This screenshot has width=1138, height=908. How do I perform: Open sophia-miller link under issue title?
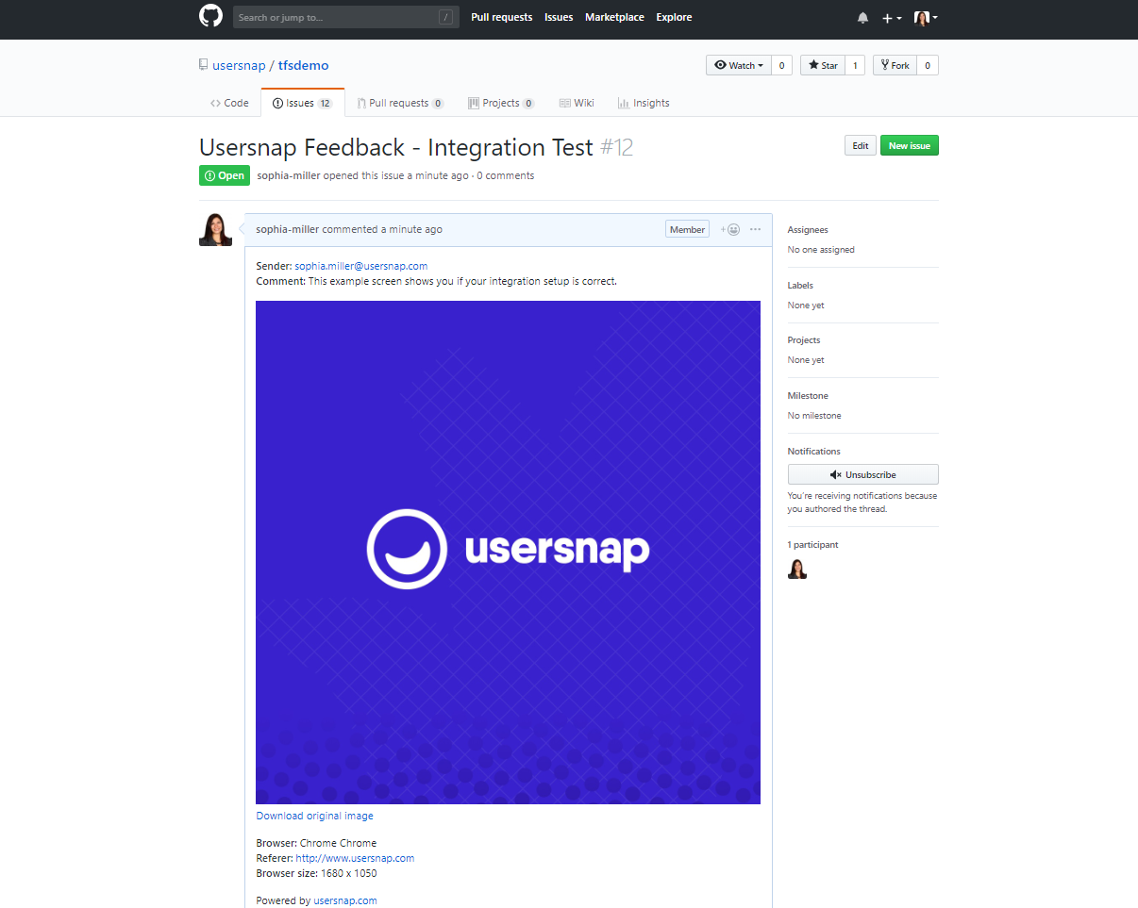[289, 175]
